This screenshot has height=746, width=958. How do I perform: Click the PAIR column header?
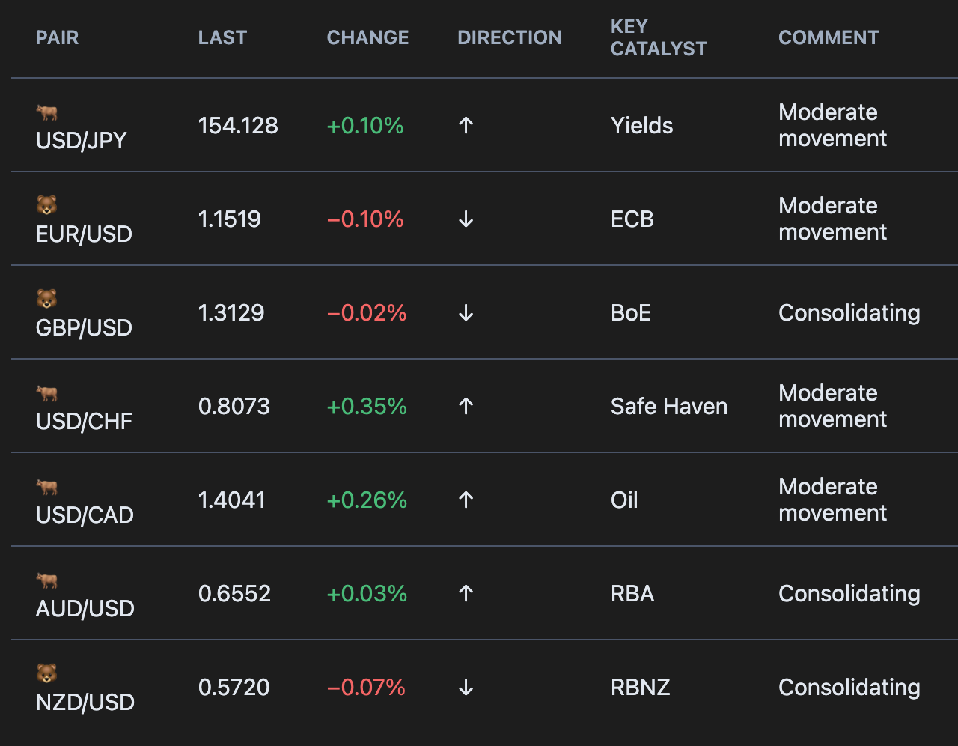click(x=57, y=37)
